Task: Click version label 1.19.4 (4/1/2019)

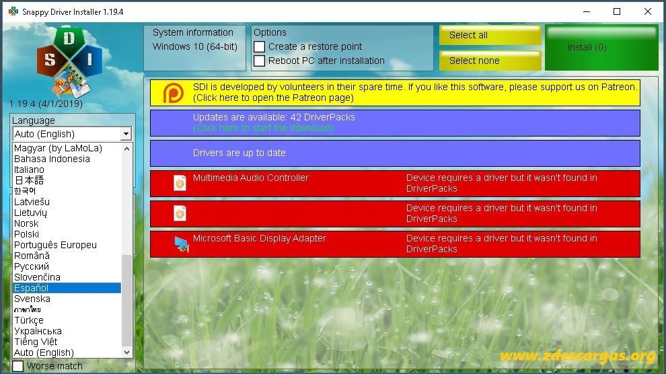Action: (x=46, y=104)
